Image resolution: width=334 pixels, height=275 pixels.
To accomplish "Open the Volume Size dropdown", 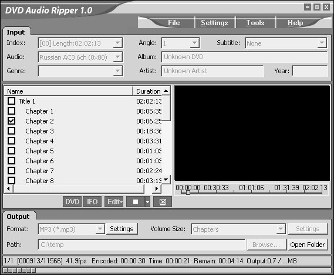I will point(281,229).
